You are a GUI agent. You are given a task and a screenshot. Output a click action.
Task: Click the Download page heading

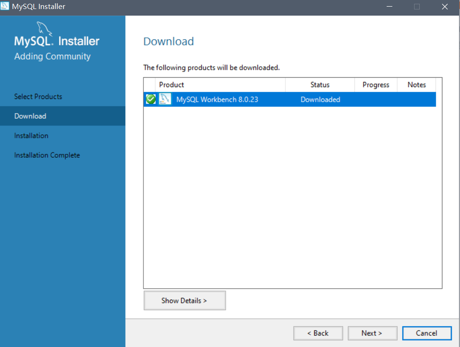(168, 41)
